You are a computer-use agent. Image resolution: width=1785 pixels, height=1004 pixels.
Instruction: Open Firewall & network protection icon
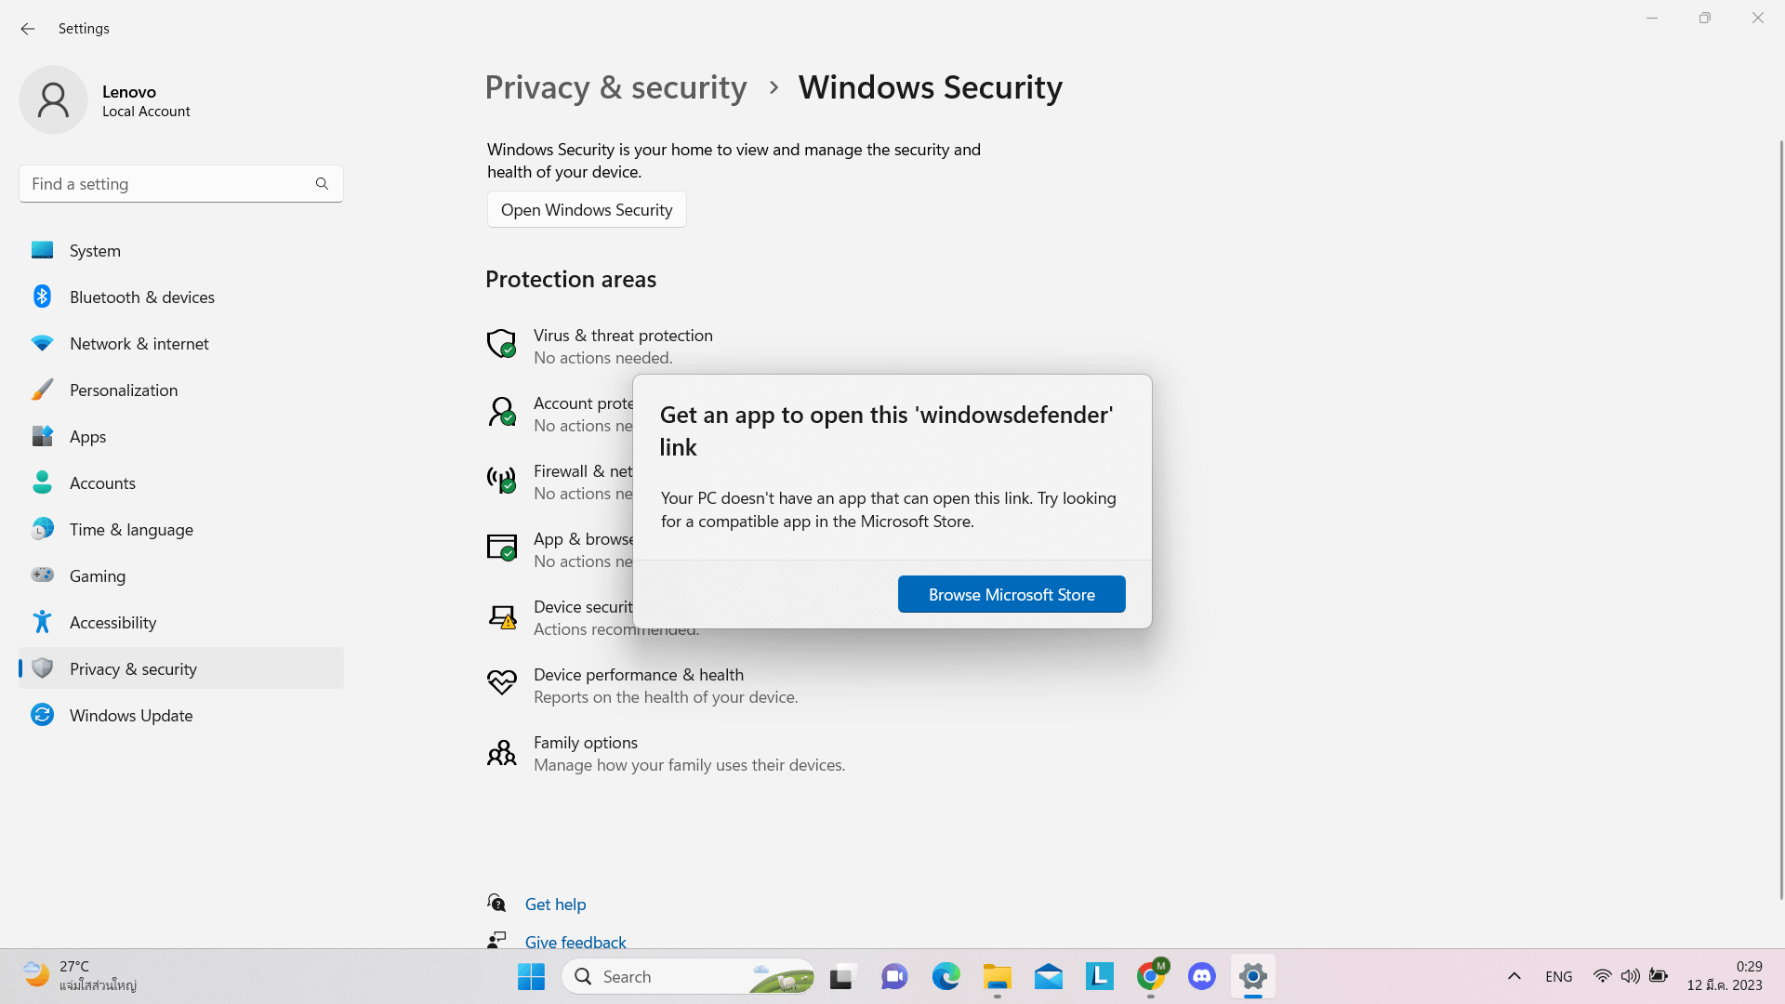[502, 480]
